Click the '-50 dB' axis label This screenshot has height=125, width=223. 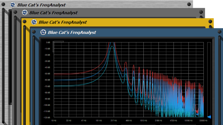(x=47, y=74)
